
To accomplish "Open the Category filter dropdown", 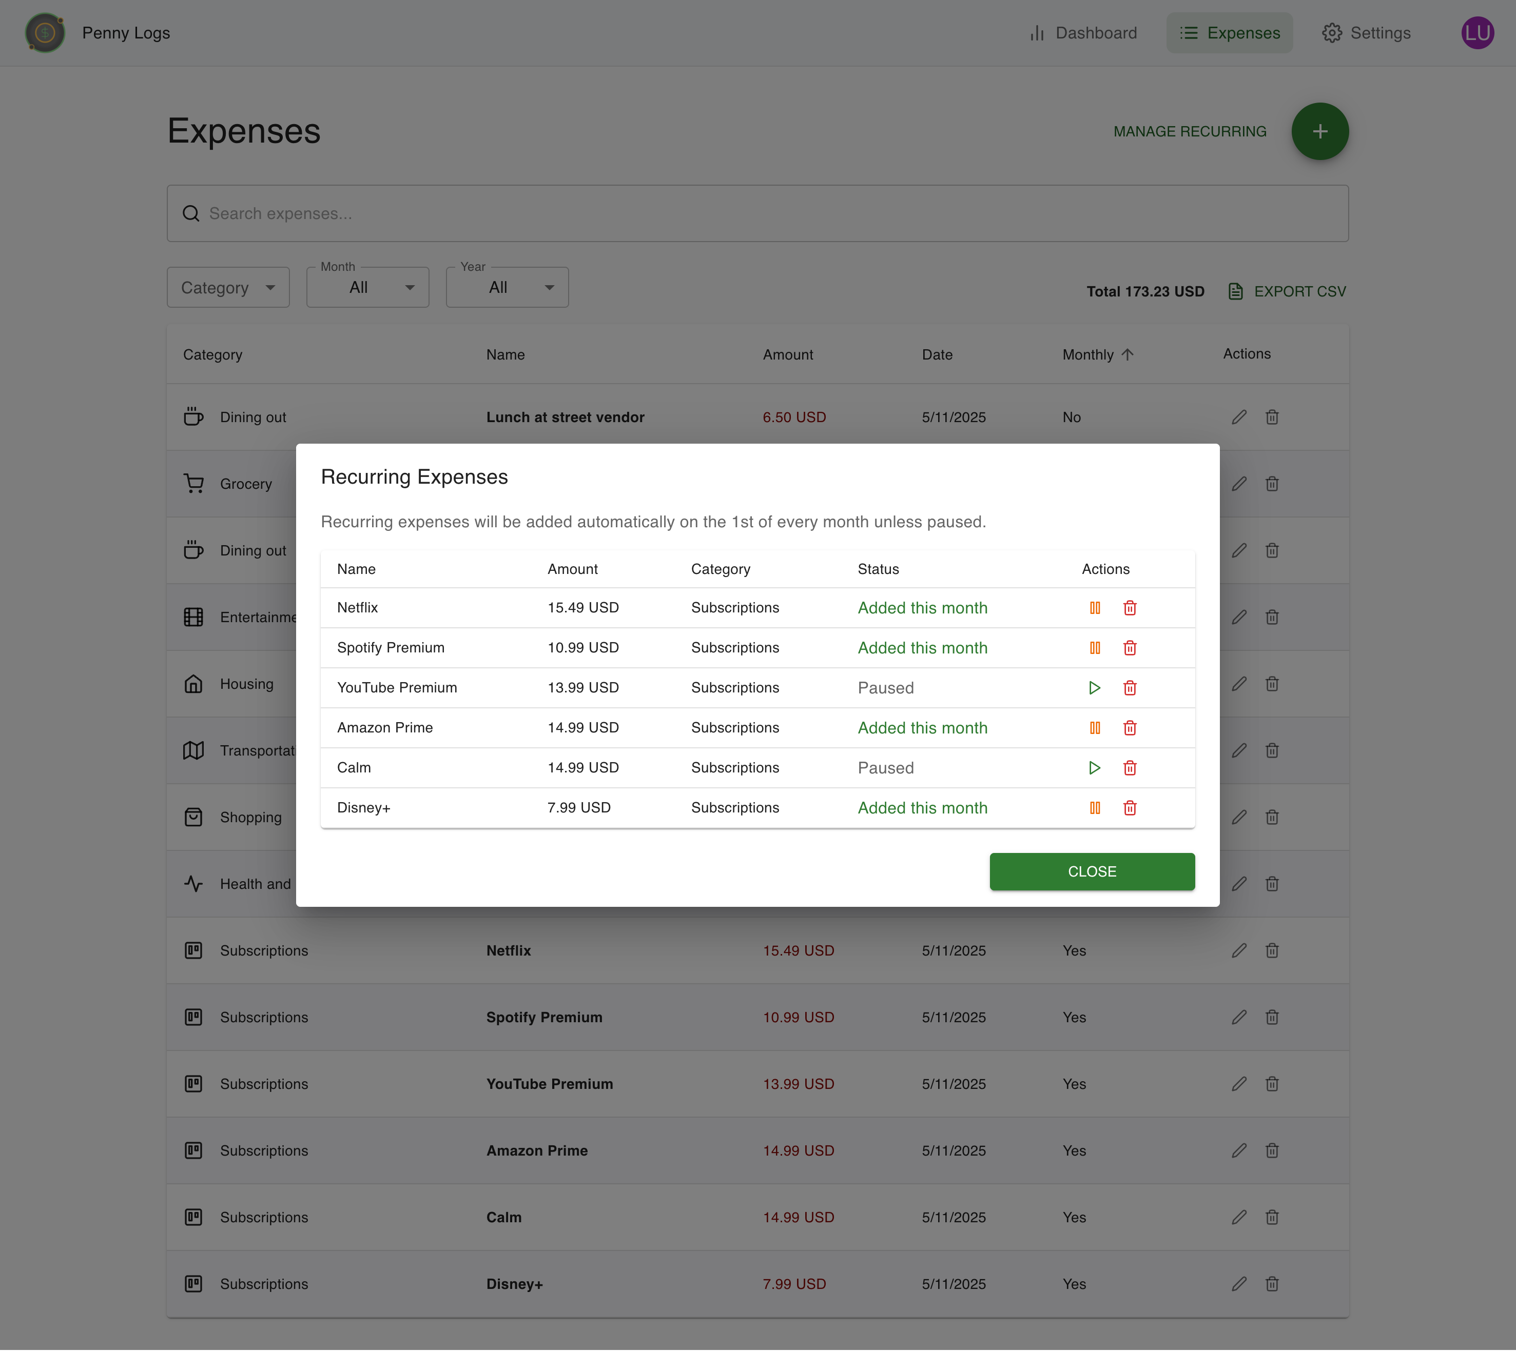I will point(228,287).
